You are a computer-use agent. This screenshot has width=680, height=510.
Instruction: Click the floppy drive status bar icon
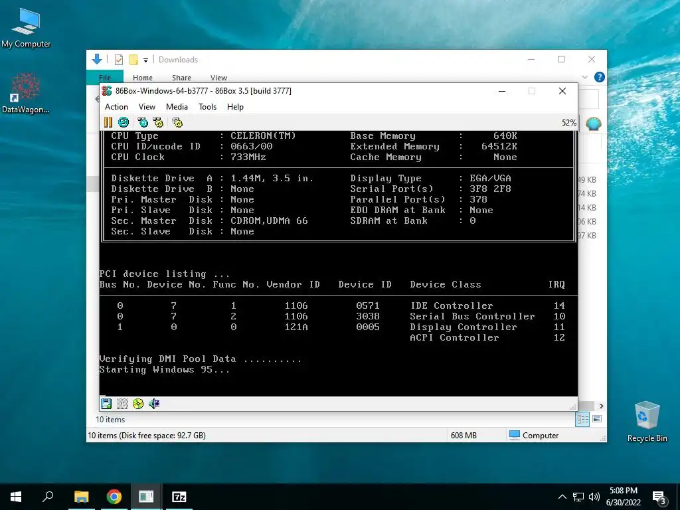click(x=106, y=404)
